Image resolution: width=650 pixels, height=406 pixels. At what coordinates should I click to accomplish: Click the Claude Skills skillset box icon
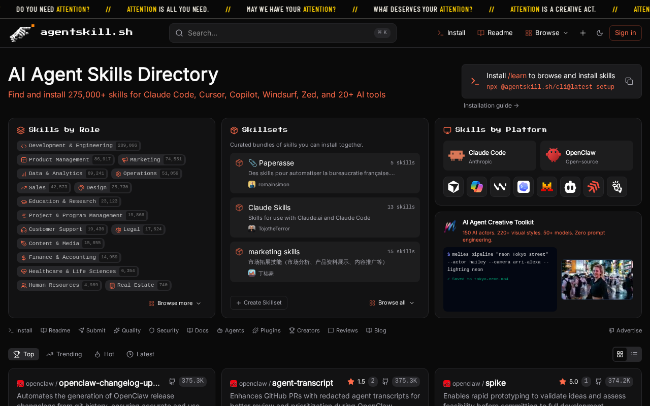239,208
